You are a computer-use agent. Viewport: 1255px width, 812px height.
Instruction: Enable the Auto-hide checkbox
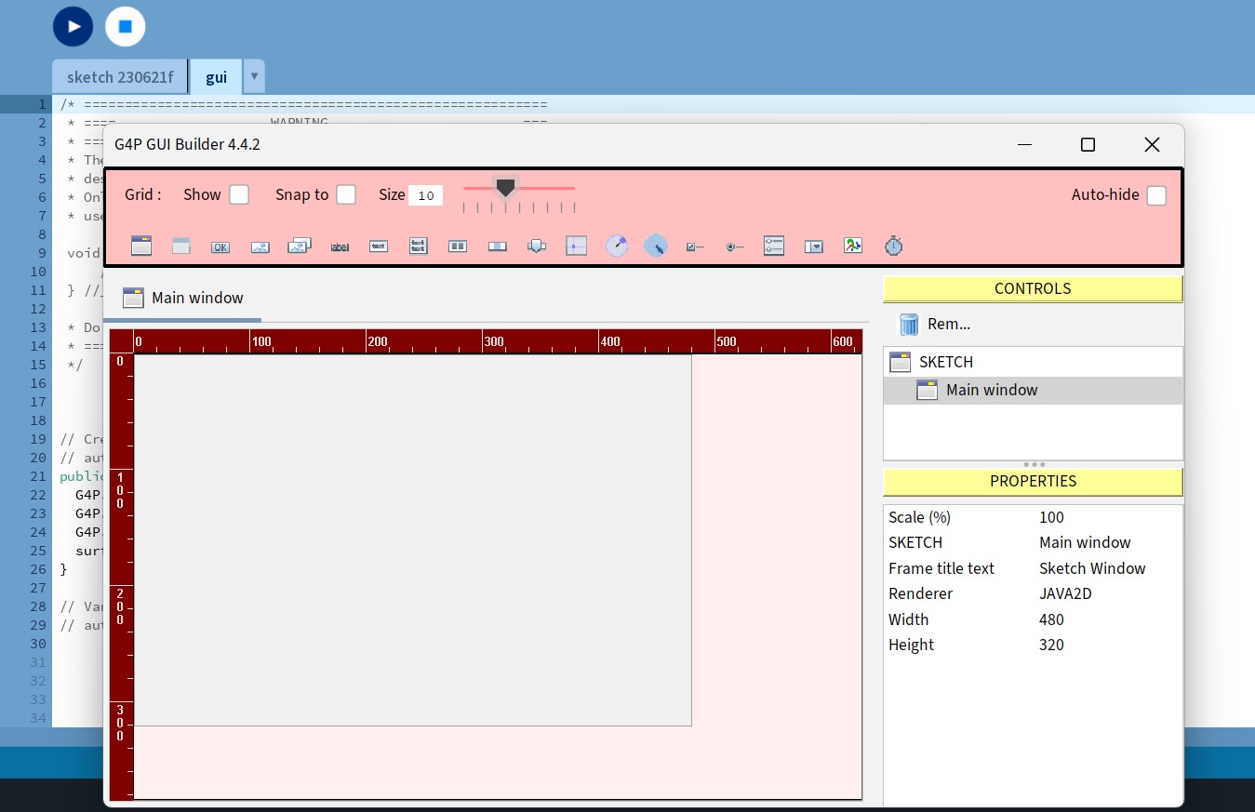(x=1156, y=195)
